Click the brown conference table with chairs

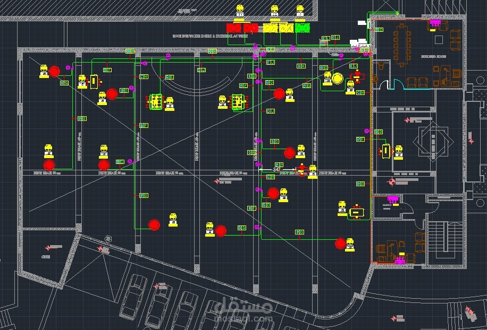click(x=402, y=46)
